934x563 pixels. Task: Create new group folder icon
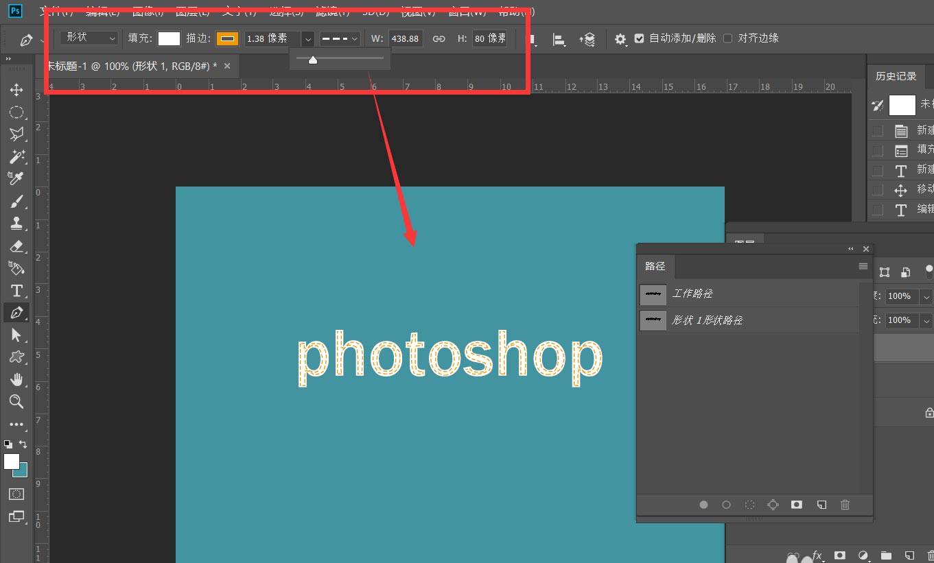(886, 555)
